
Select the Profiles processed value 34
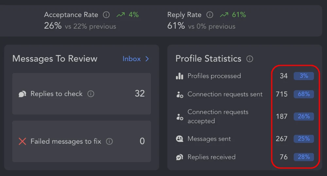pos(284,76)
